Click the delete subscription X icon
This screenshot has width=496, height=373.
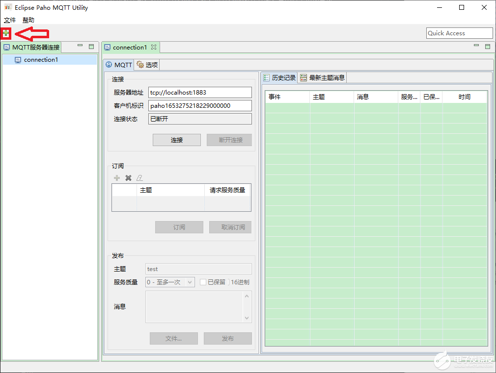tap(128, 178)
